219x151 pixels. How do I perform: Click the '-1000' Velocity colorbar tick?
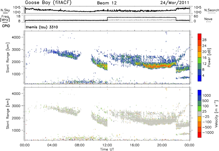click(208, 132)
